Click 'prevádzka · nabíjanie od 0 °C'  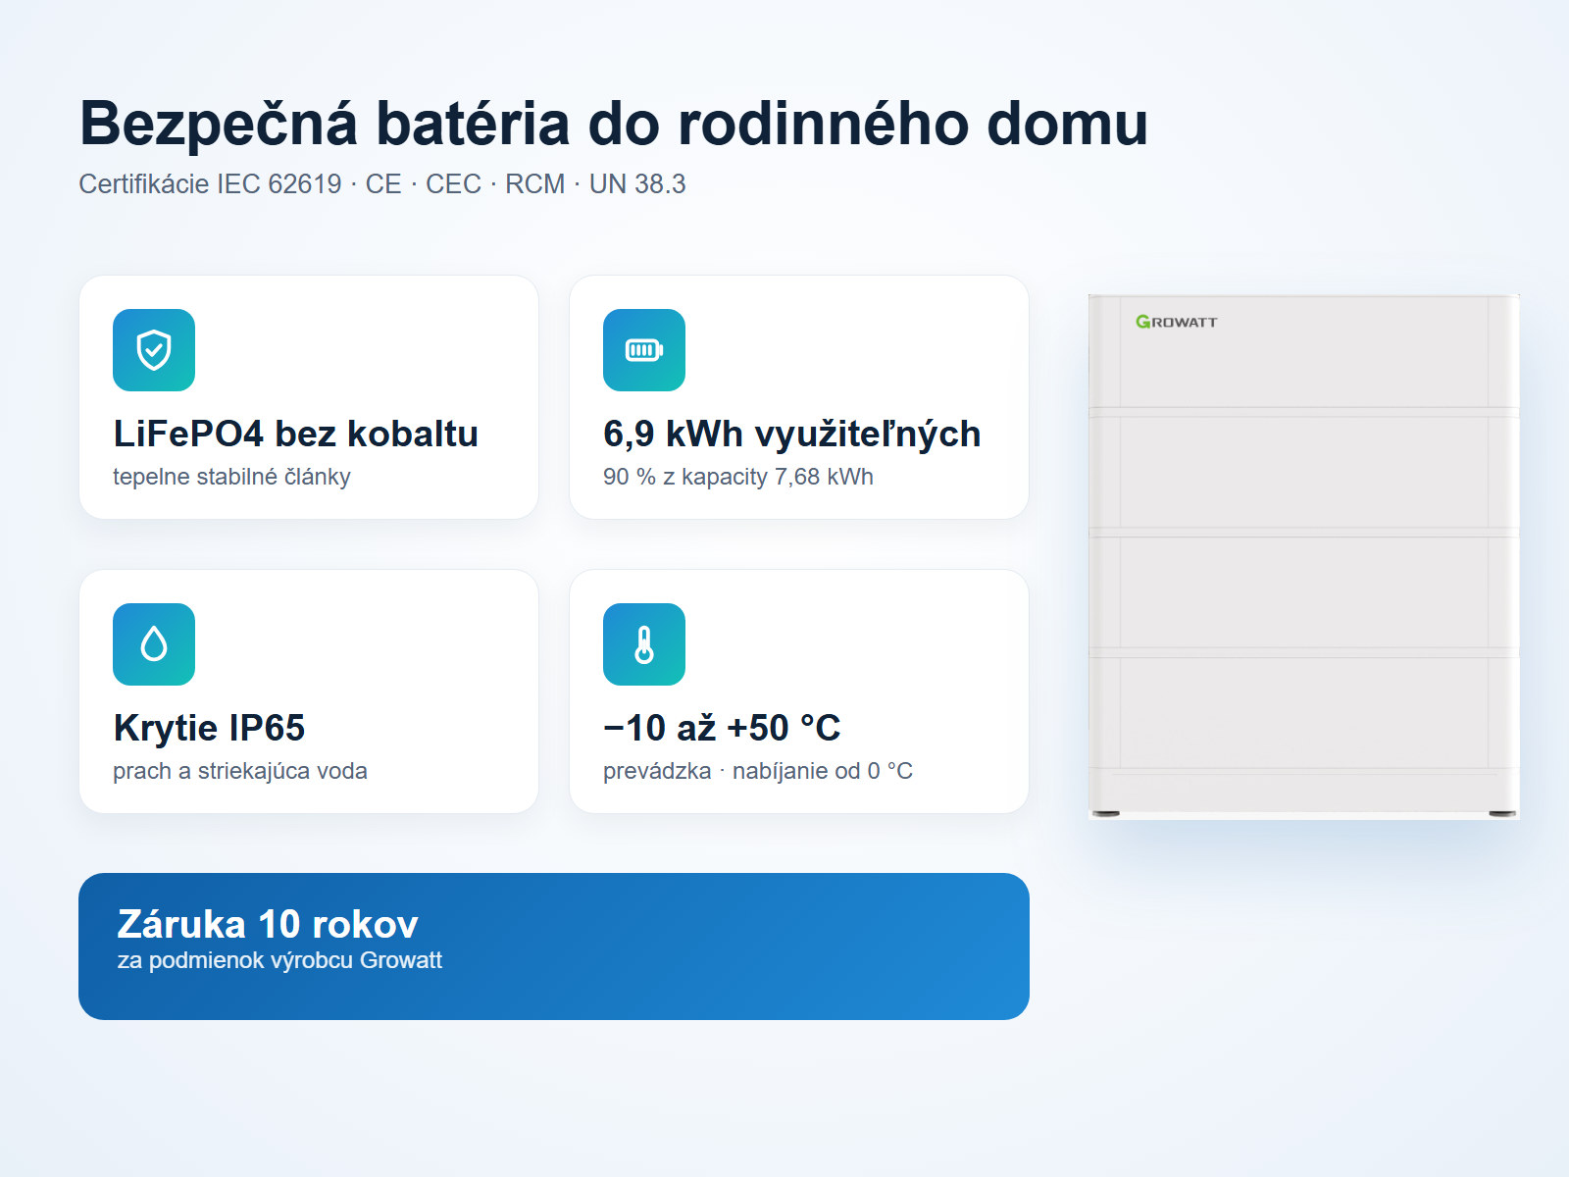tap(758, 771)
